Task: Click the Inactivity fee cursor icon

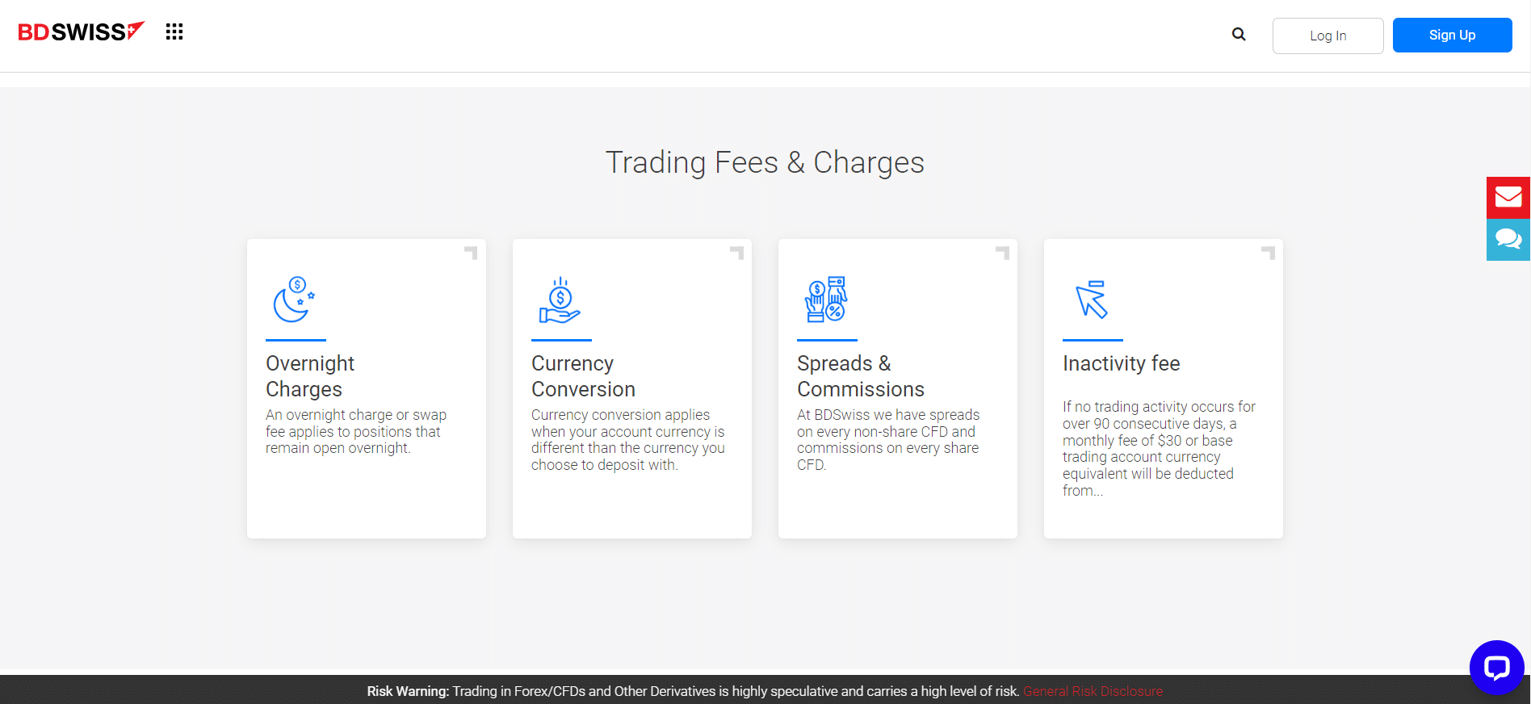Action: pos(1091,300)
